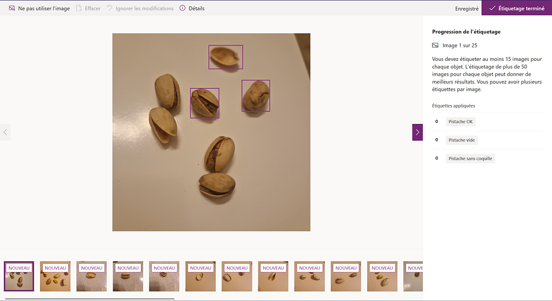Click the 'Ne pas utiliser l'image' icon

click(12, 8)
